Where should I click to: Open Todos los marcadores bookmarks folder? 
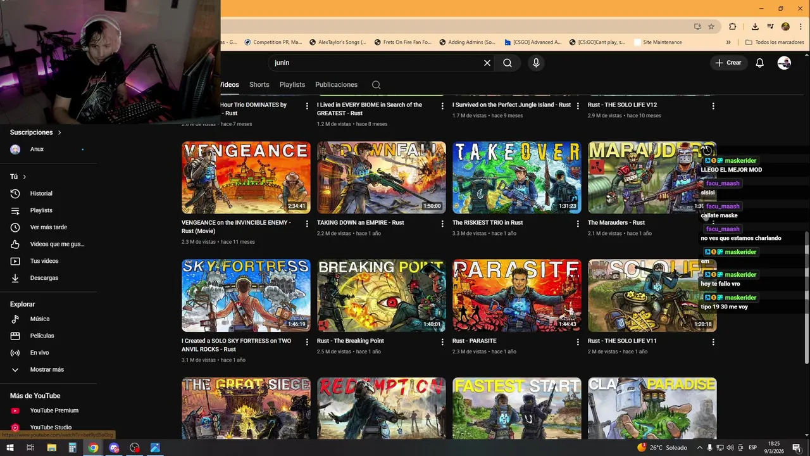(x=775, y=42)
